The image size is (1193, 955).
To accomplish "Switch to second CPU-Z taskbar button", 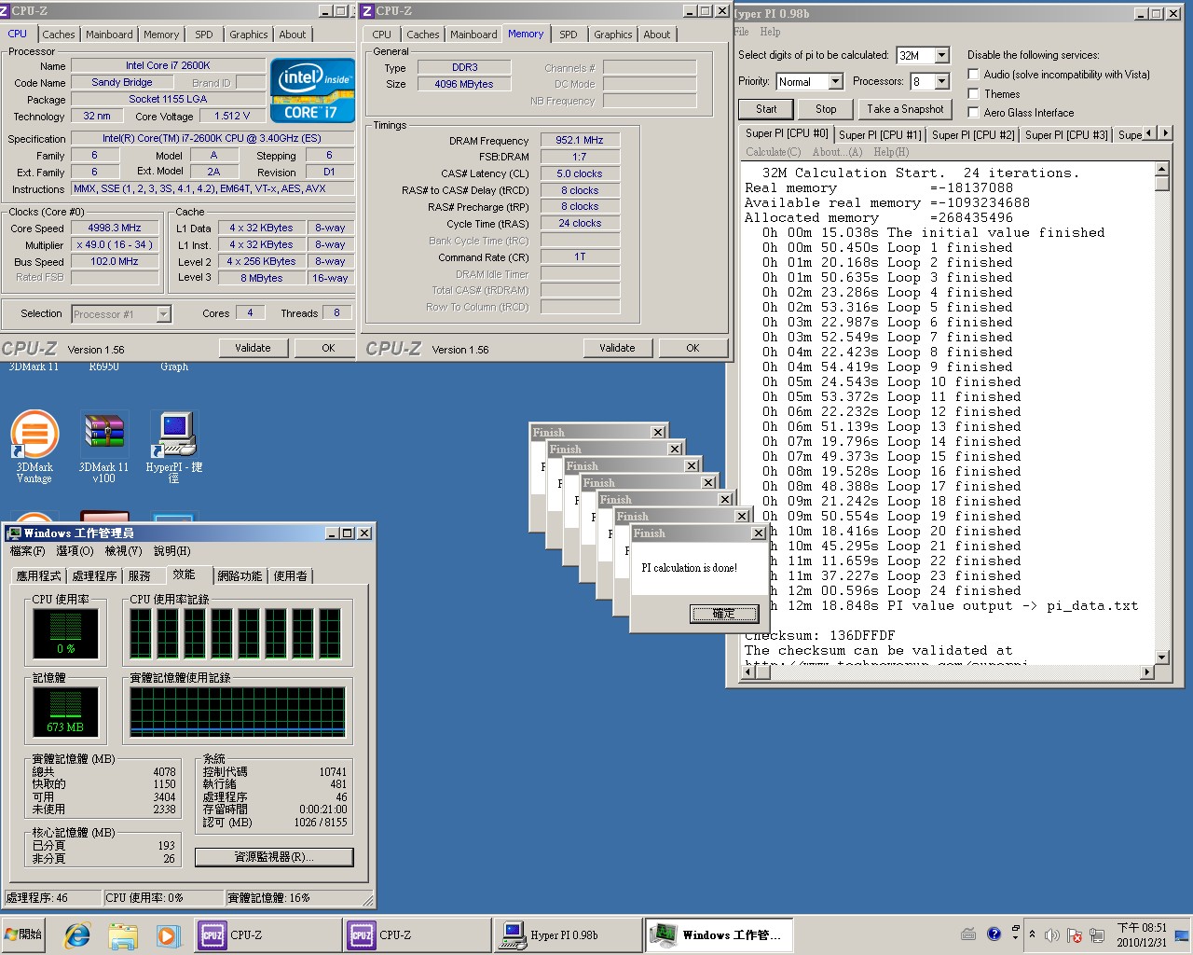I will (417, 934).
